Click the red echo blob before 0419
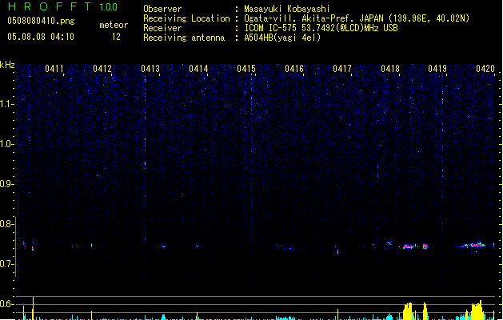This screenshot has height=320, width=503. 425,246
